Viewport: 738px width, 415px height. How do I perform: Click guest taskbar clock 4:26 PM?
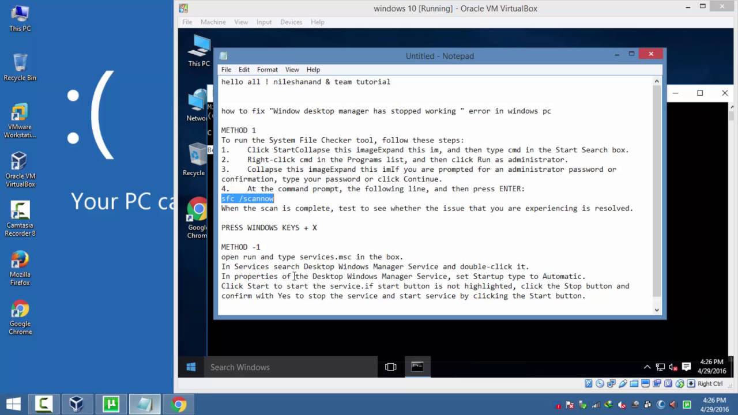click(x=711, y=367)
